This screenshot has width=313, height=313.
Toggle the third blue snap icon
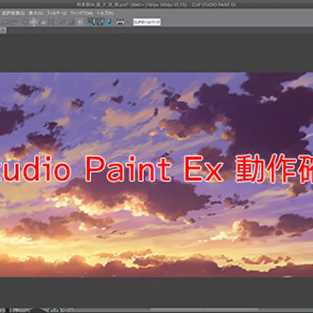109,22
